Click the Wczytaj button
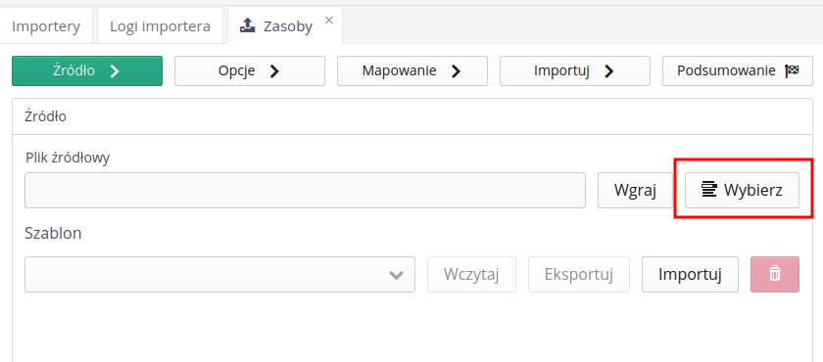This screenshot has width=823, height=362. pos(471,274)
